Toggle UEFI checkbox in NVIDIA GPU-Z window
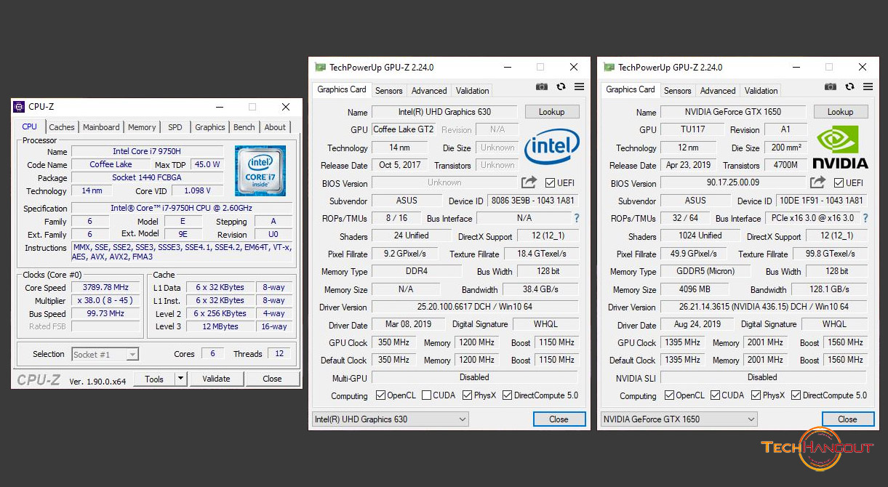 (x=839, y=182)
